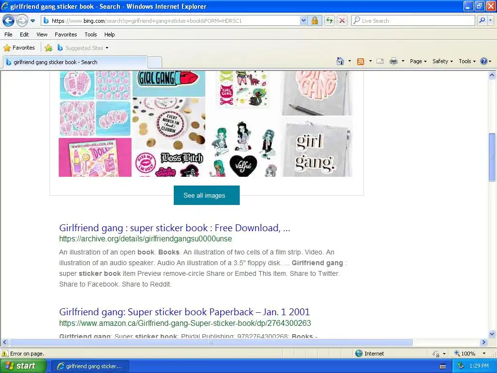The width and height of the screenshot is (497, 373).
Task: Click the Windows Start button
Action: pyautogui.click(x=23, y=366)
